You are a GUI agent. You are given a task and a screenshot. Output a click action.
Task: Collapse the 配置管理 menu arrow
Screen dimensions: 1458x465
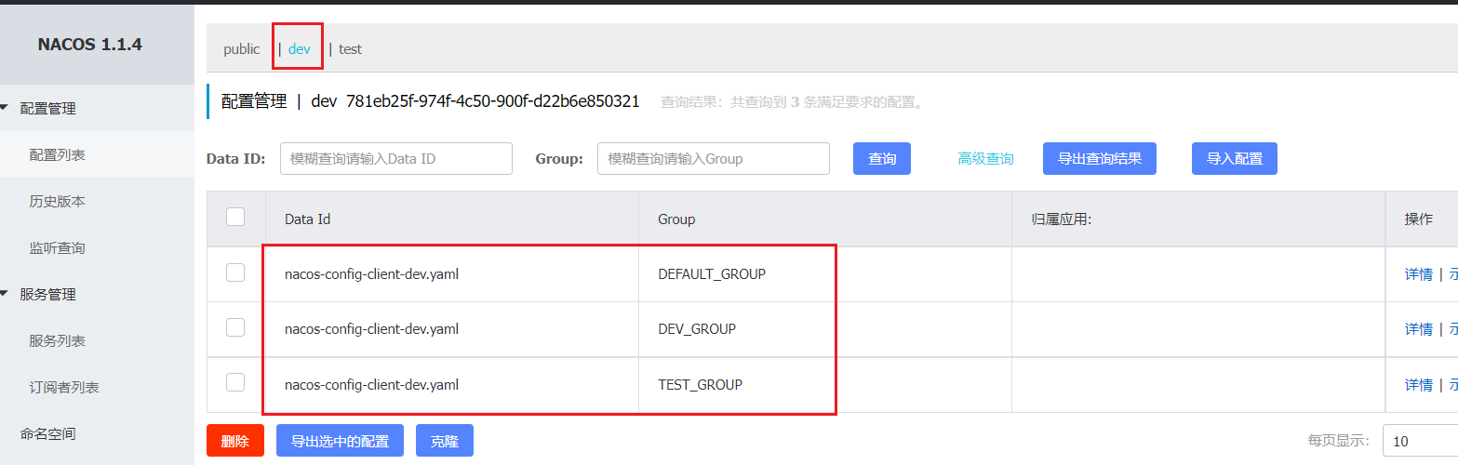(4, 109)
